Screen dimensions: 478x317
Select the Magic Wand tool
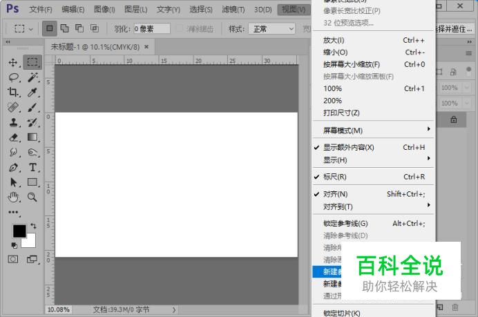click(x=32, y=77)
